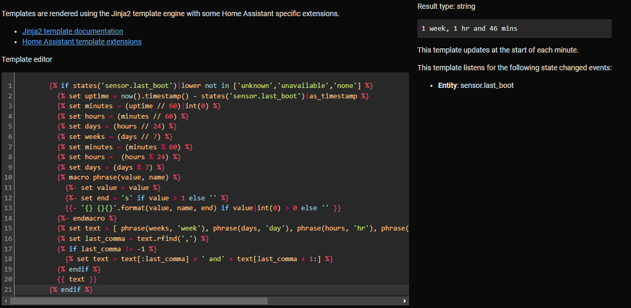Click the '1 week, 1 hr and 46 mins' result box
The width and height of the screenshot is (631, 308).
(514, 29)
